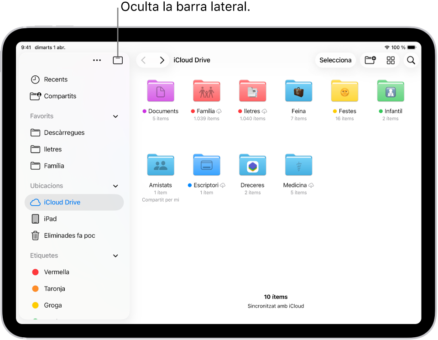438x340 pixels.
Task: Collapse the Etiquetes section
Action: point(115,256)
